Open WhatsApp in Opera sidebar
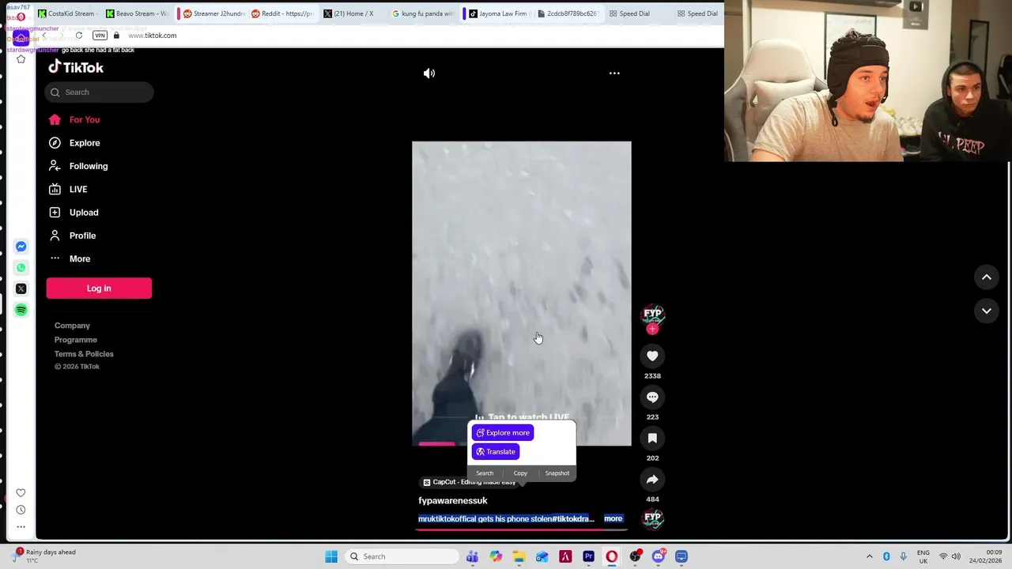 click(x=21, y=268)
